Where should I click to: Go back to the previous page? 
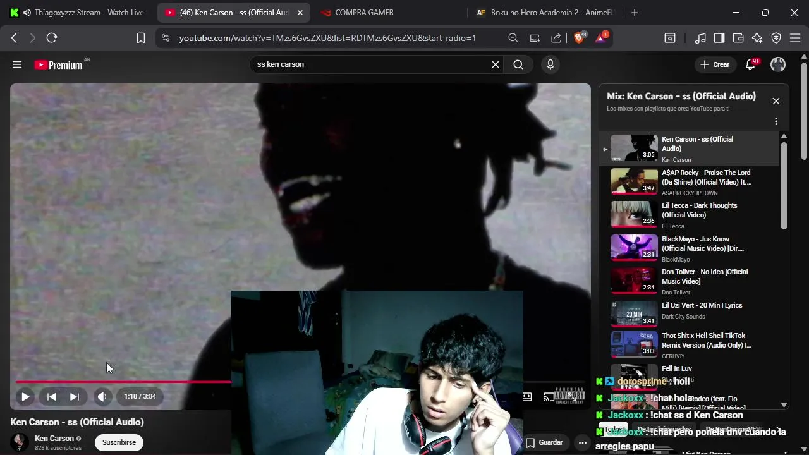[14, 38]
